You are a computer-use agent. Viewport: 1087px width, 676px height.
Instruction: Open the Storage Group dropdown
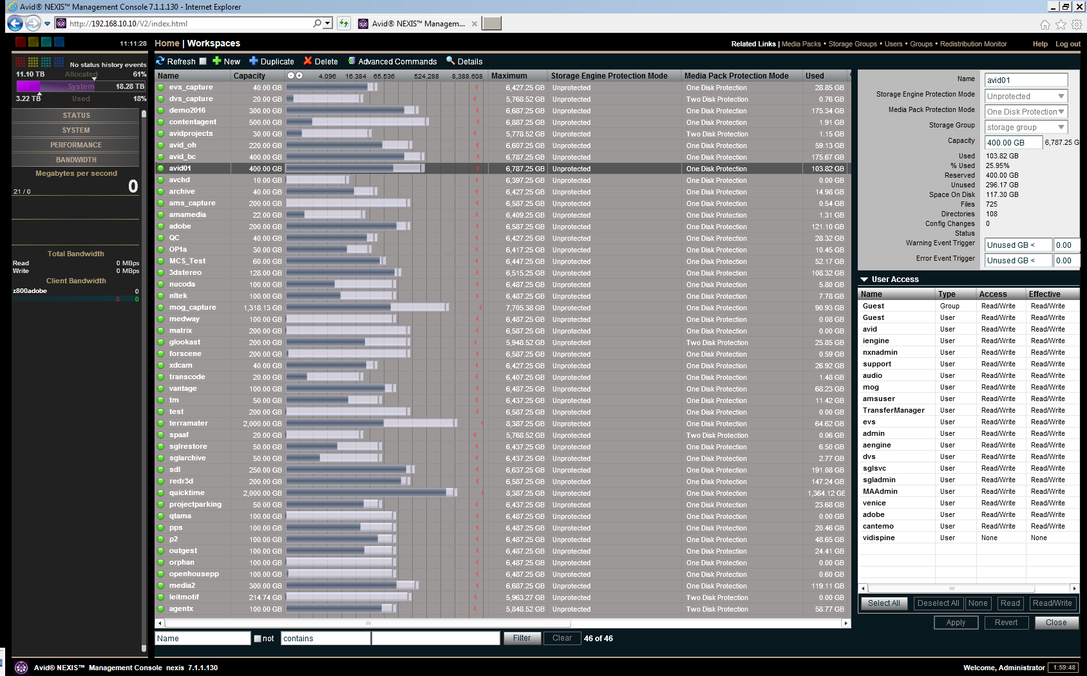pyautogui.click(x=1026, y=127)
